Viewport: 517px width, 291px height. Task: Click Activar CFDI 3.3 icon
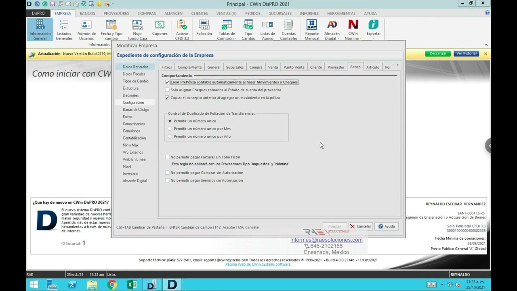coord(182,30)
